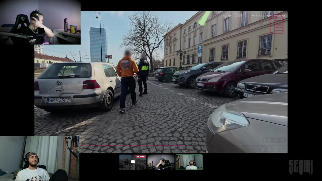
Task: Click the Procesor 42% stat
Action: pos(265,16)
